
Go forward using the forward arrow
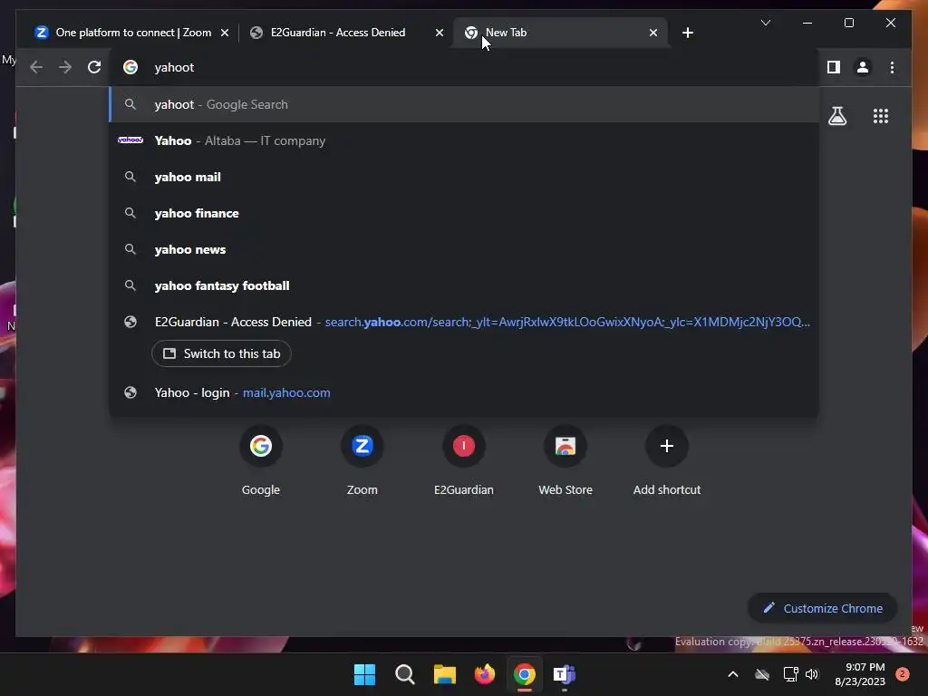tap(65, 67)
